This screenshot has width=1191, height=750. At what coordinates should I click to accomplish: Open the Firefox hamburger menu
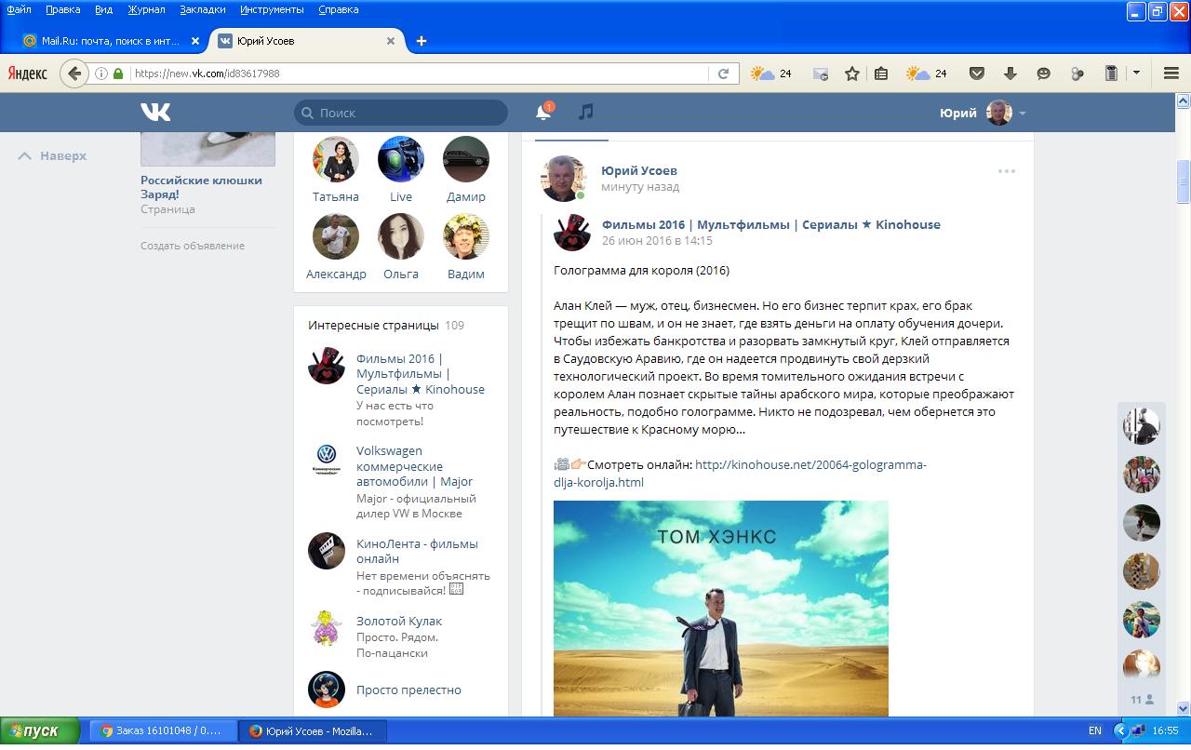click(x=1171, y=74)
